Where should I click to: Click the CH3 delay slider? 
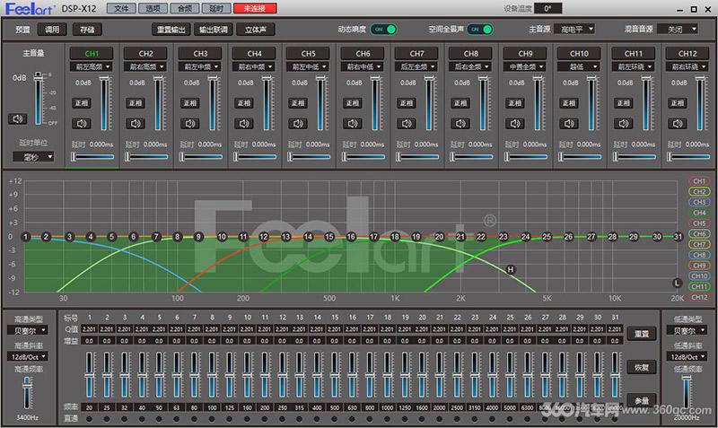[x=200, y=157]
